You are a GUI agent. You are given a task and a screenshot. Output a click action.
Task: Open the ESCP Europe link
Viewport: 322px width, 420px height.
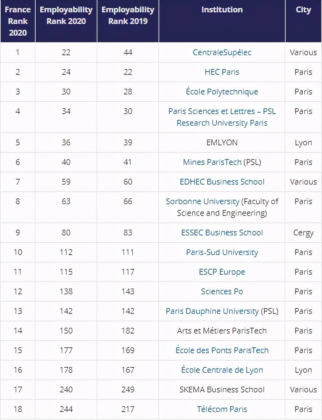coord(222,272)
